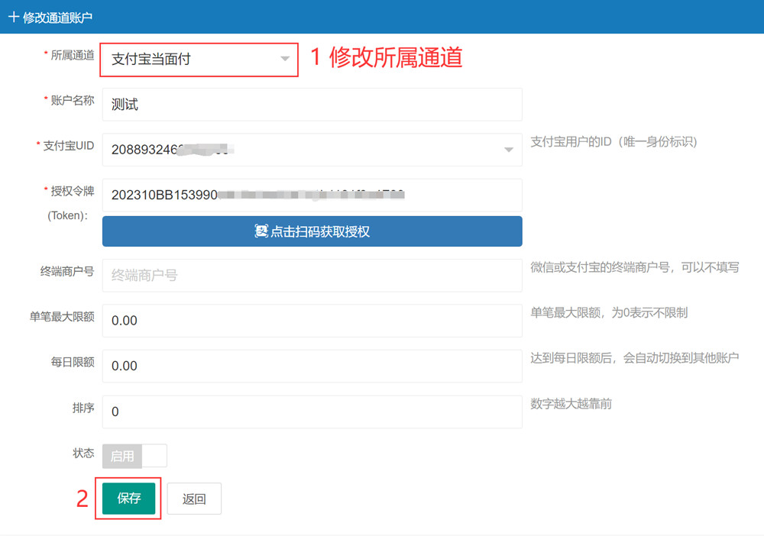Click the plus icon in the header

[x=13, y=17]
